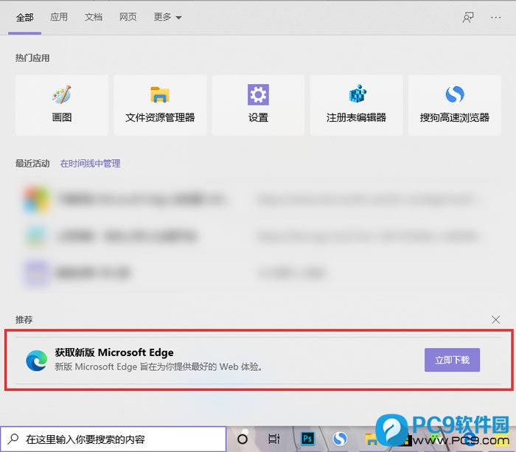Open Task View on taskbar
Image resolution: width=516 pixels, height=452 pixels.
(x=273, y=439)
